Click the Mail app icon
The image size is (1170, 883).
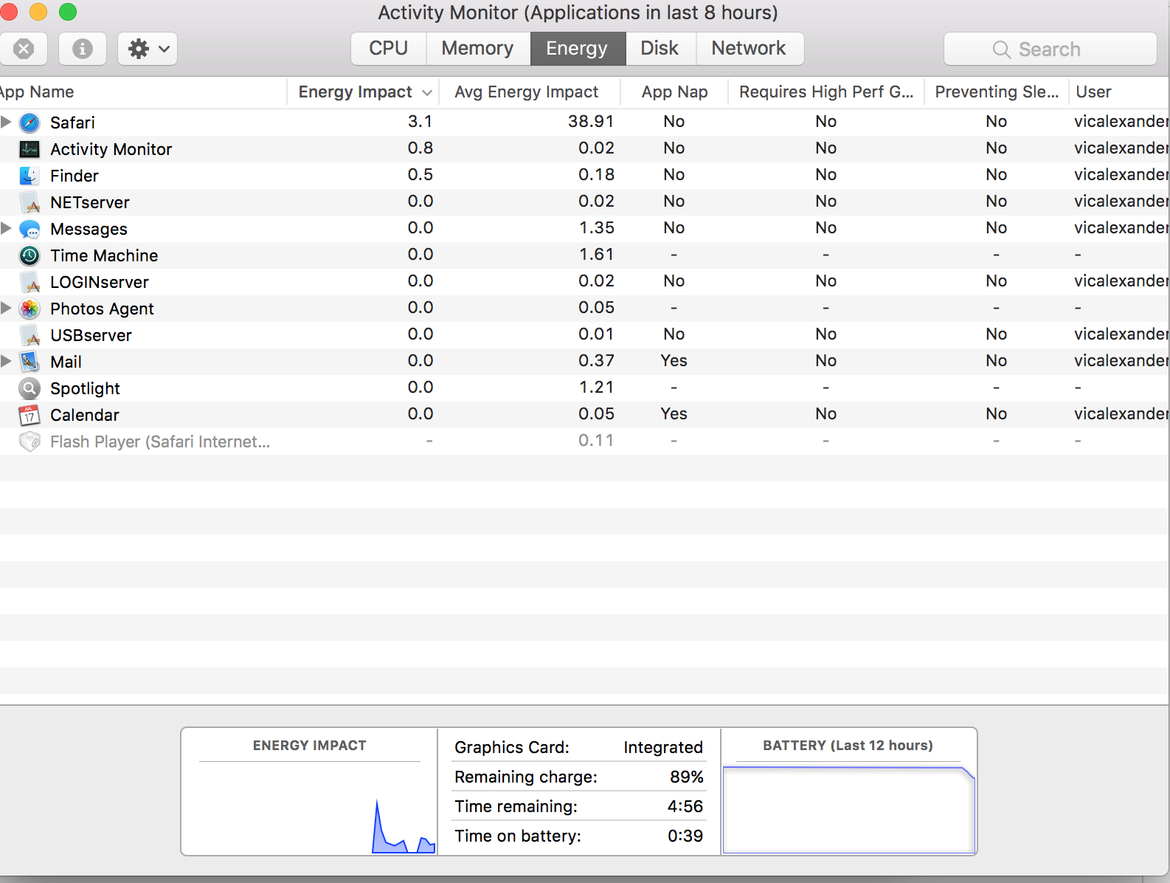30,362
